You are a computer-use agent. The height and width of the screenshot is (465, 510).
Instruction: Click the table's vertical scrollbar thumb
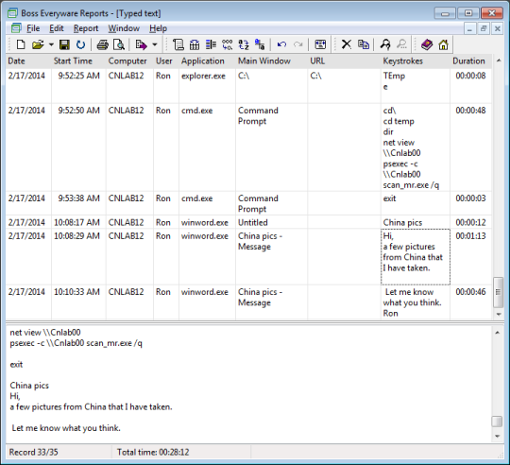coord(498,292)
